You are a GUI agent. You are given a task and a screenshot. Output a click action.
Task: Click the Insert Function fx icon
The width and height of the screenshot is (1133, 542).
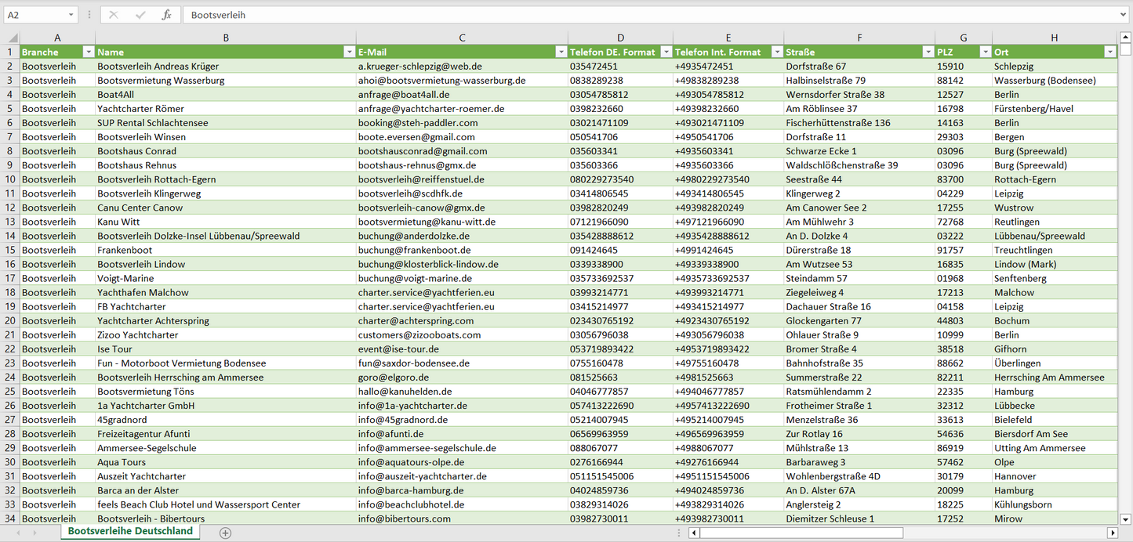[166, 15]
